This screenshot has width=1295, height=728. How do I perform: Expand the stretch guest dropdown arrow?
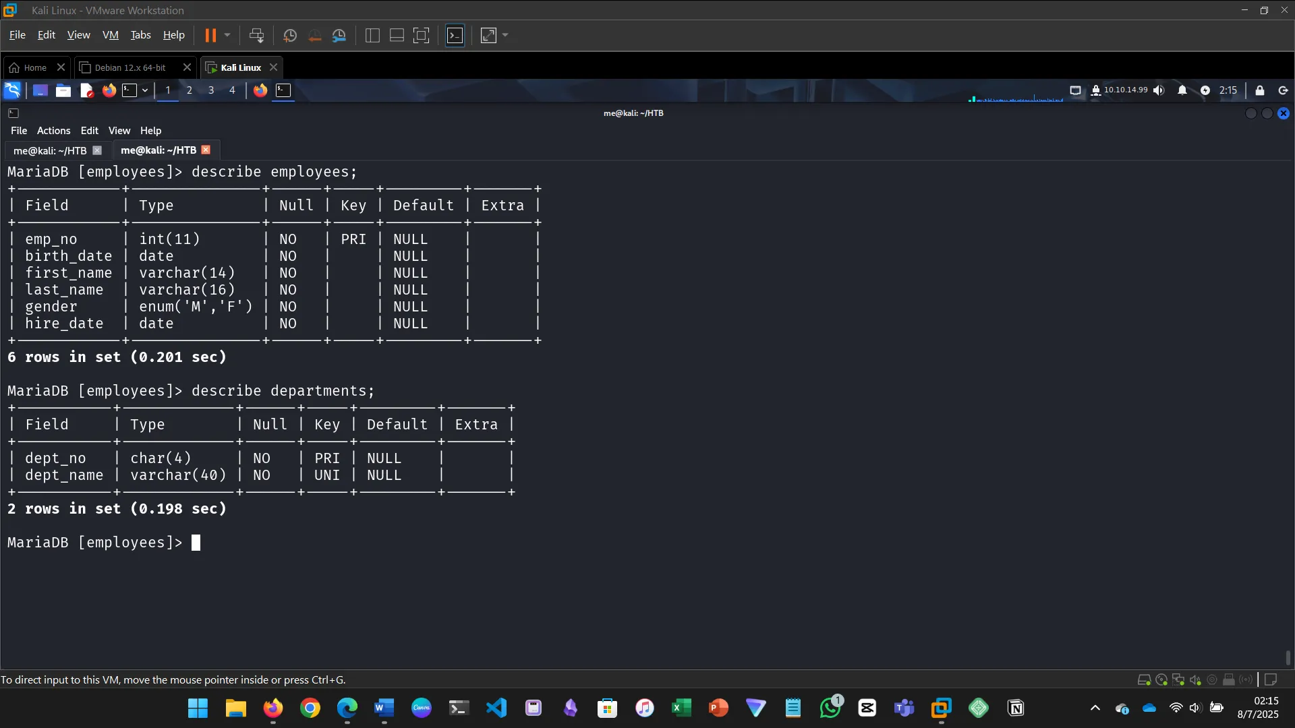pyautogui.click(x=505, y=36)
